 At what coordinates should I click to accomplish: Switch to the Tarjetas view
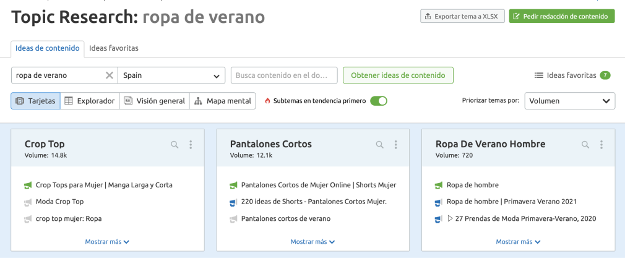click(35, 101)
